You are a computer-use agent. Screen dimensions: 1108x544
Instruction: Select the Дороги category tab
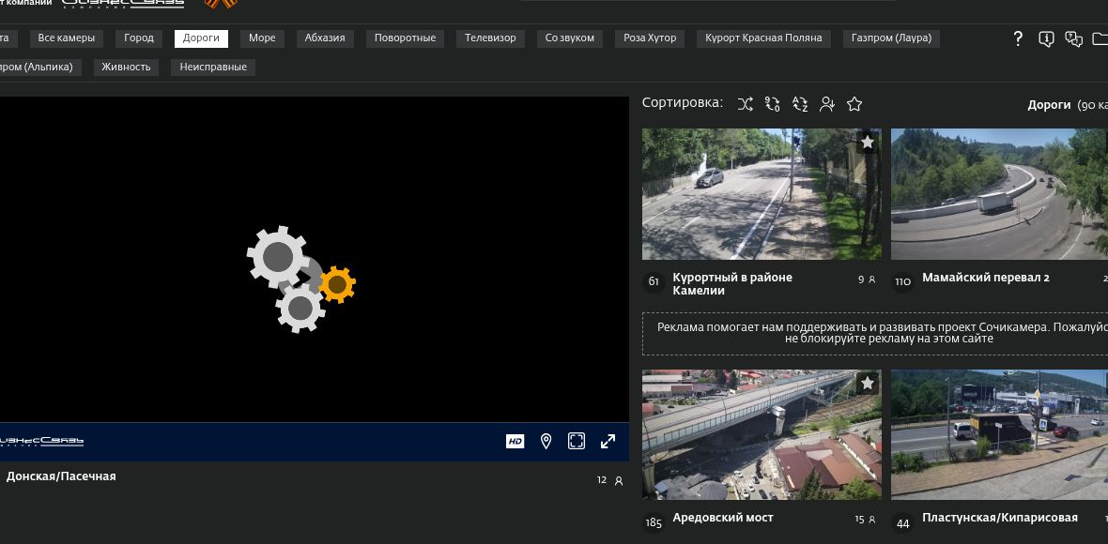click(x=201, y=38)
